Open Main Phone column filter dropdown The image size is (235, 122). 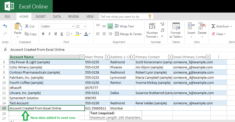107,57
